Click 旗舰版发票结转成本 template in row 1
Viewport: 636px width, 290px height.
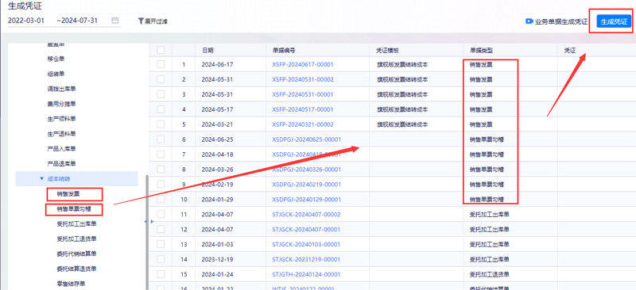pyautogui.click(x=402, y=64)
